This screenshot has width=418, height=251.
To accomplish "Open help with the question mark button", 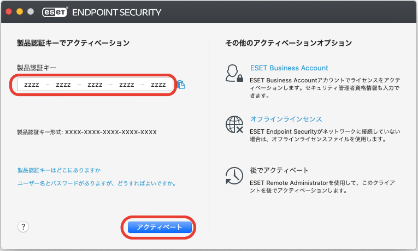I will 23,227.
